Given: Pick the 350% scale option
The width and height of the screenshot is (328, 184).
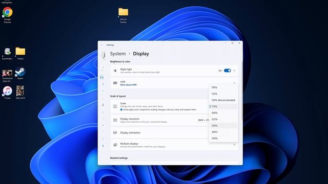Looking at the screenshot, I should point(223,139).
